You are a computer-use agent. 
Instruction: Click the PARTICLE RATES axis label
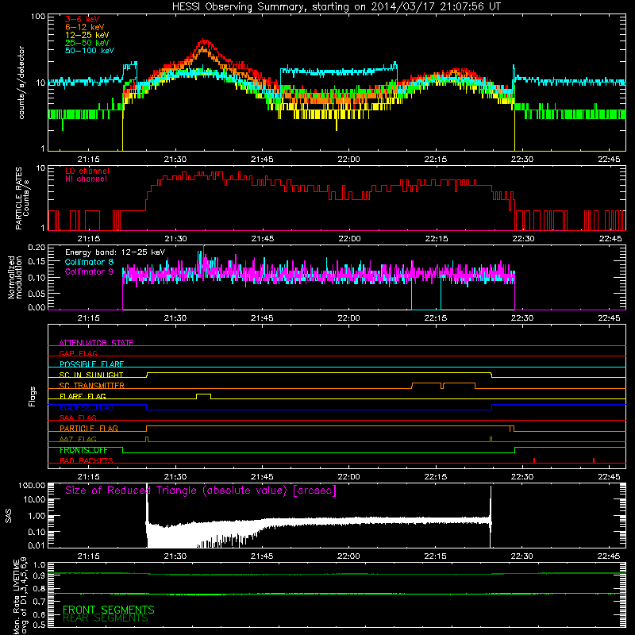(x=22, y=198)
